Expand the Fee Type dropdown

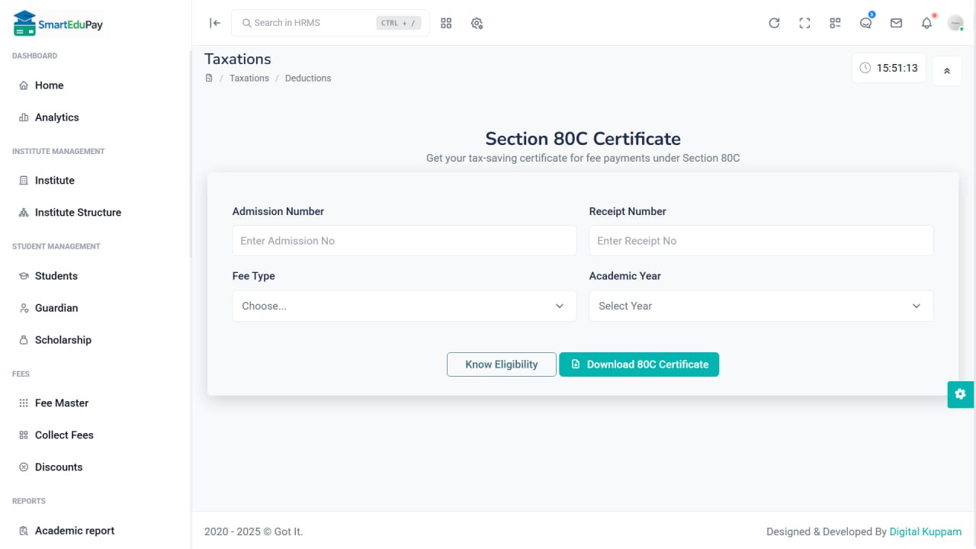coord(404,306)
